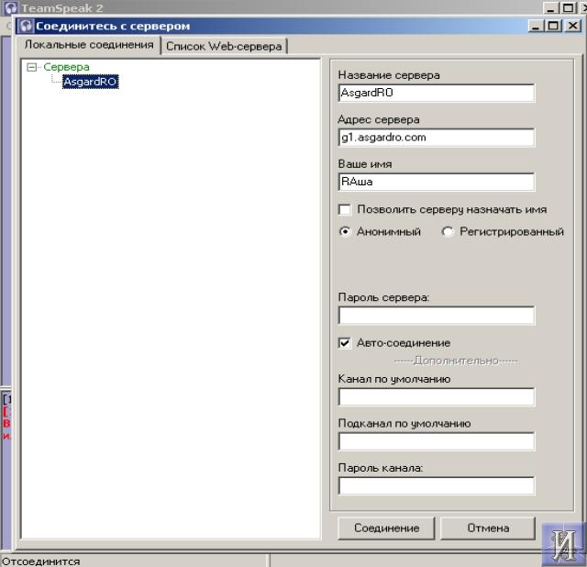Click the Пароль сервера input box

coord(436,315)
